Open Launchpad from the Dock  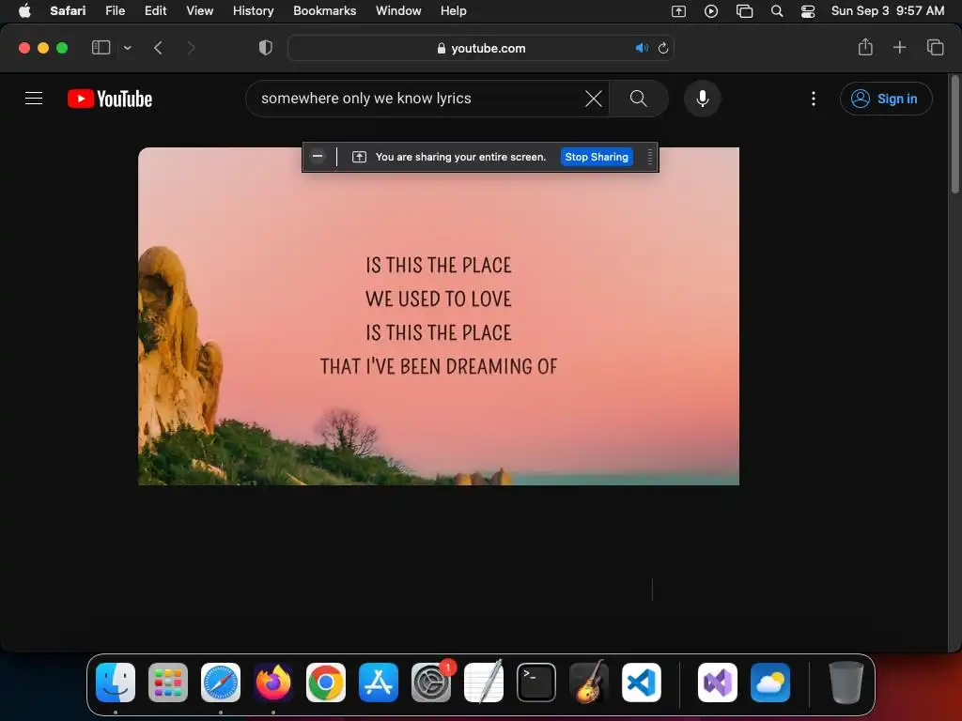(168, 682)
